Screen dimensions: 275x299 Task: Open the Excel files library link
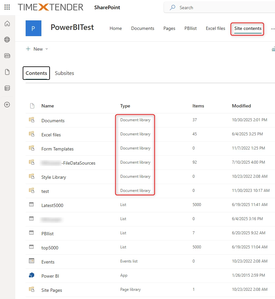(x=51, y=135)
